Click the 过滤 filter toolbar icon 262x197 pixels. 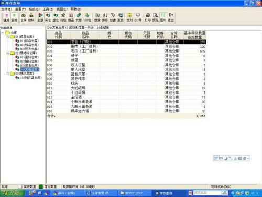pyautogui.click(x=113, y=17)
